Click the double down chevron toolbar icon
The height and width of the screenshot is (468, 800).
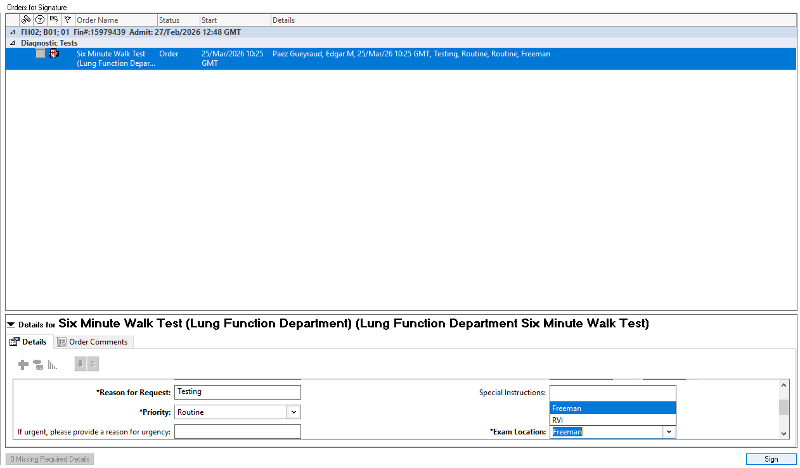[93, 364]
